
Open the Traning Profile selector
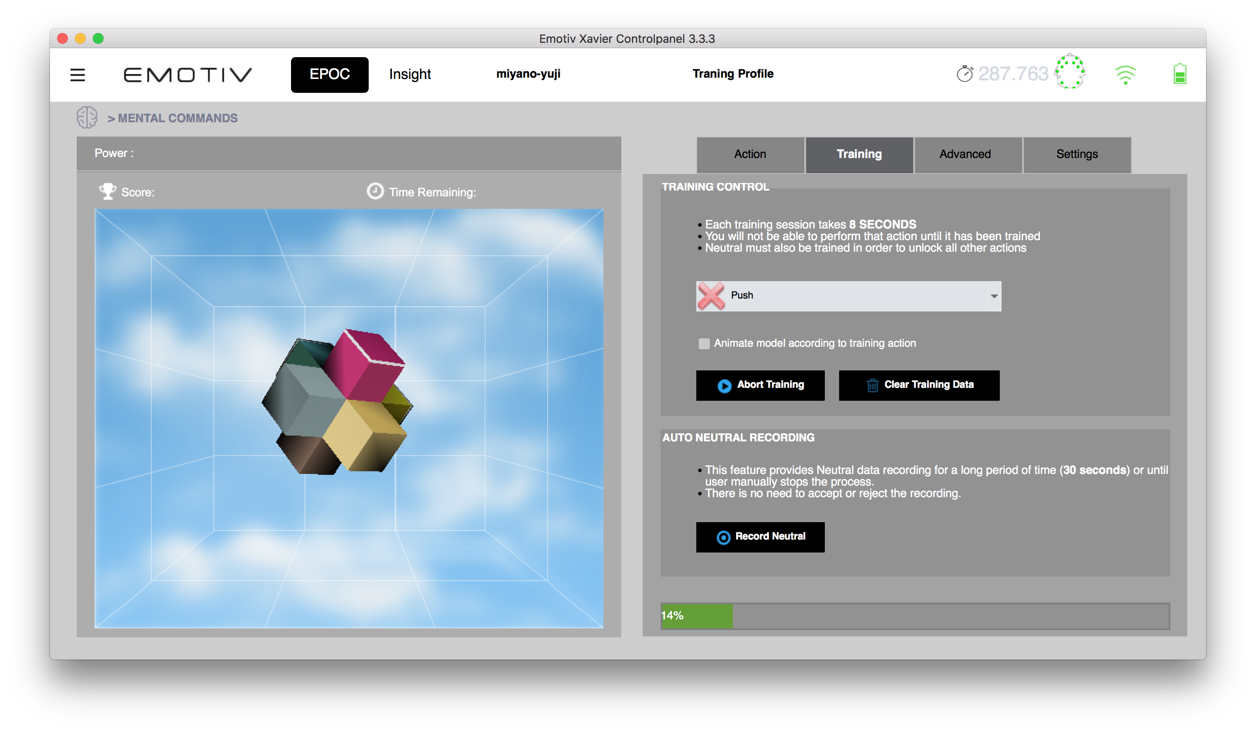[733, 74]
